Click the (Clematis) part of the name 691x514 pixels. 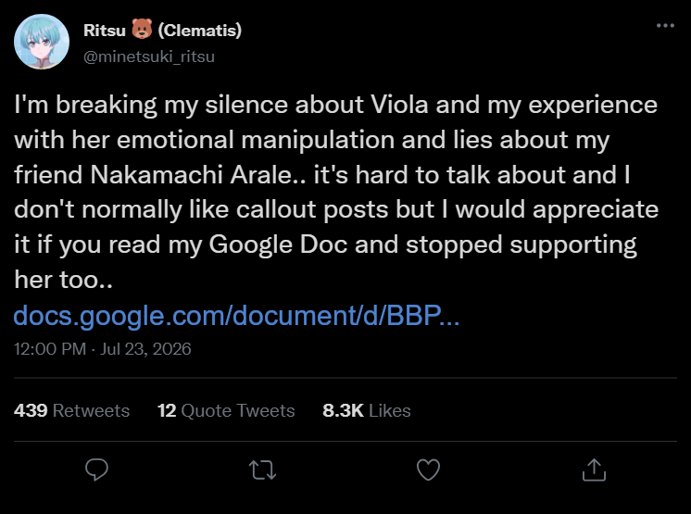[200, 31]
